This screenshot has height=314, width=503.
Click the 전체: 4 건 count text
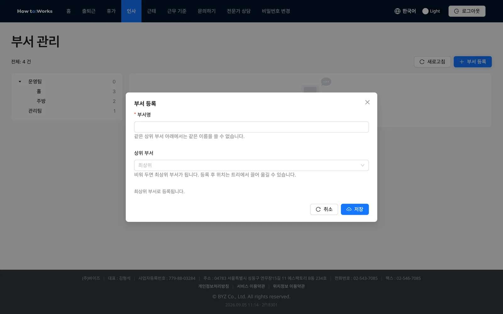(21, 62)
